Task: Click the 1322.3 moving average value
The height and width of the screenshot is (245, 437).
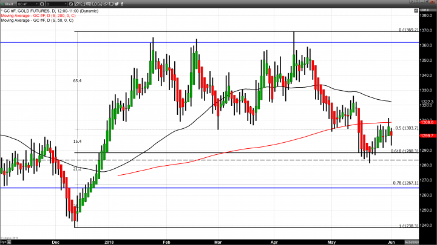Action: point(427,102)
